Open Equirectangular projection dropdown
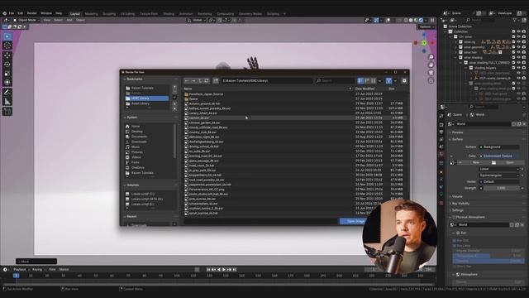Viewport: 529px width, 298px height. point(499,175)
